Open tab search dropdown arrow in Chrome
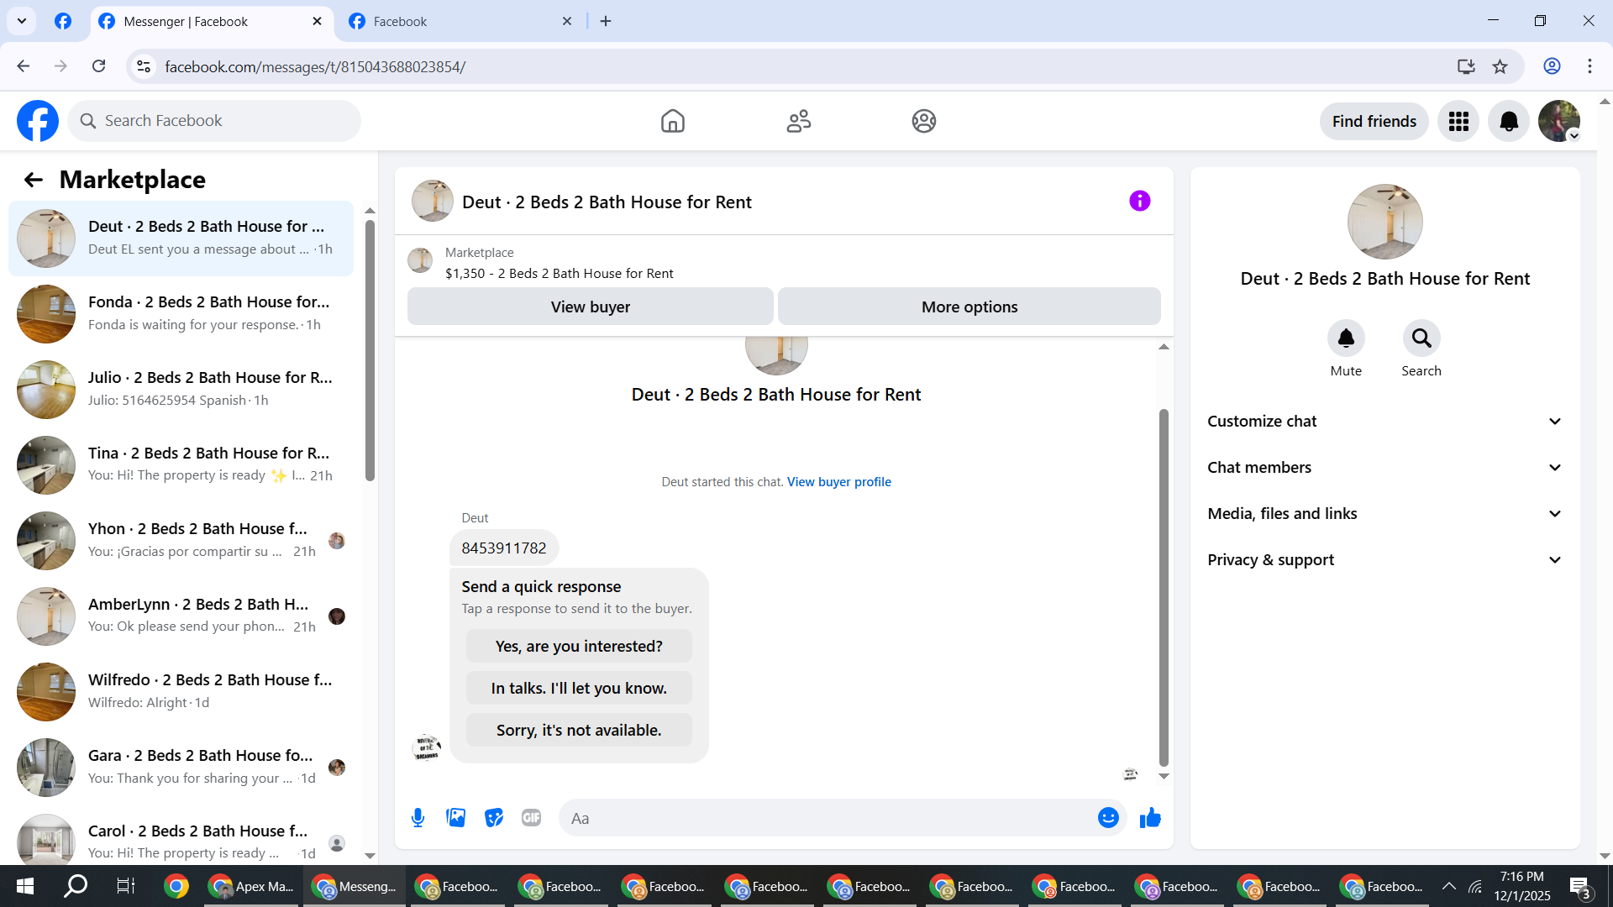The height and width of the screenshot is (907, 1613). [x=22, y=21]
